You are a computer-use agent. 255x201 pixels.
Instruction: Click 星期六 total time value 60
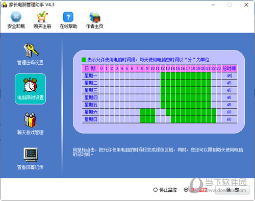click(x=229, y=112)
